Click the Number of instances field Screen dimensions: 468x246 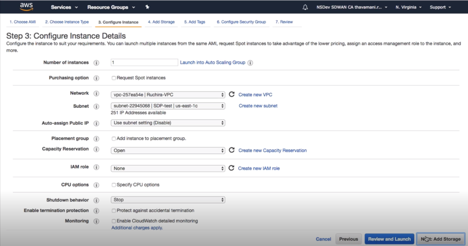click(144, 62)
